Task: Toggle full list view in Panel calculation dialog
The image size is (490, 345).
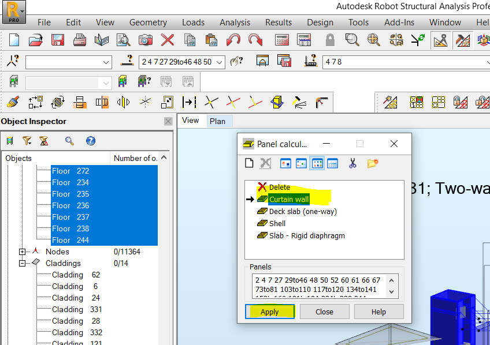Action: click(x=332, y=163)
